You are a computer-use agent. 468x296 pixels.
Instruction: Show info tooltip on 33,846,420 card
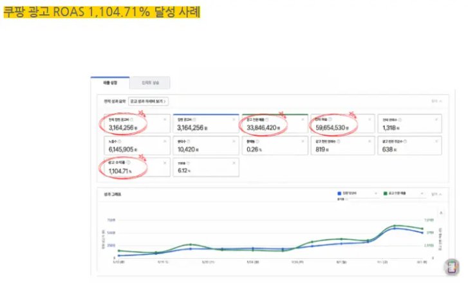click(267, 120)
